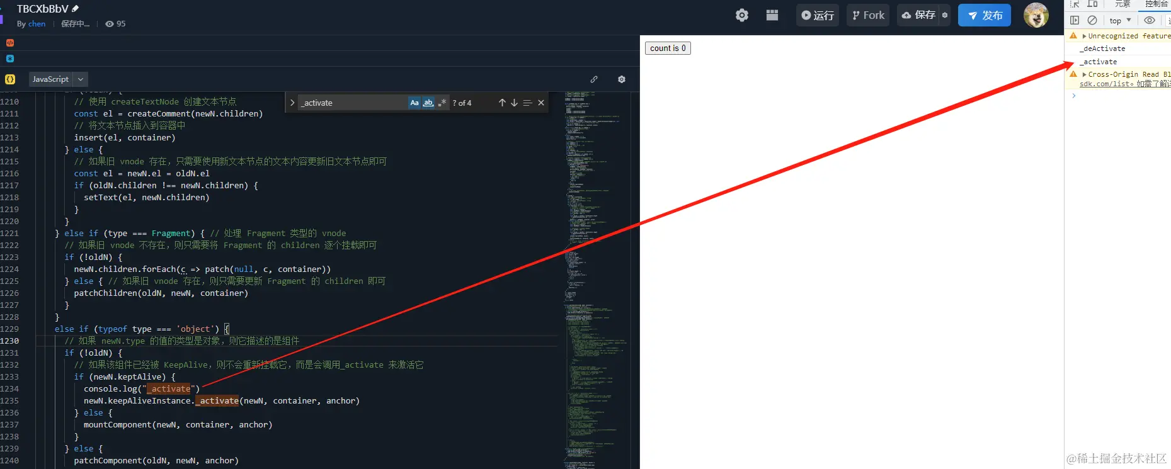Publish the project with 发布 button
This screenshot has width=1171, height=469.
pyautogui.click(x=985, y=15)
